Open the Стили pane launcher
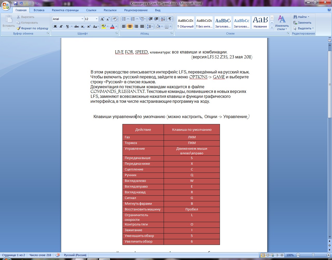 pos(288,33)
